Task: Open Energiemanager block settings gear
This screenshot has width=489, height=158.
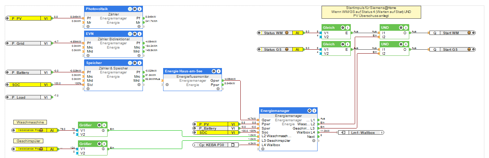Action: pyautogui.click(x=309, y=110)
